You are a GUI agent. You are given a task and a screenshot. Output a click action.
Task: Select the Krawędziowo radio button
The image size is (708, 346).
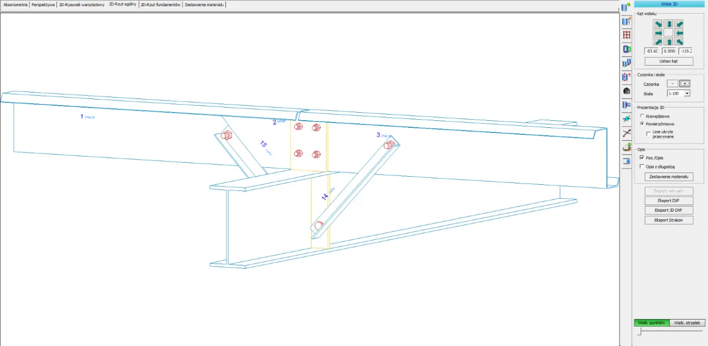click(642, 116)
